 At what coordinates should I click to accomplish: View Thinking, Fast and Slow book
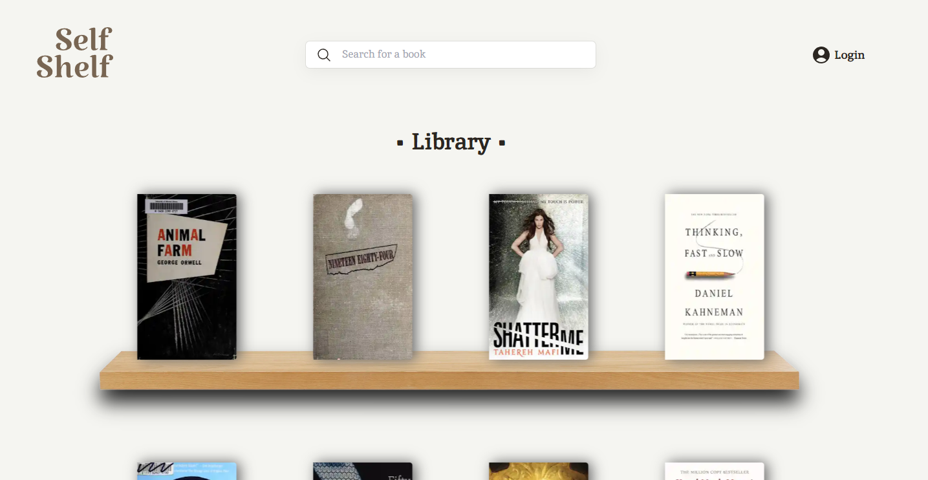(x=715, y=277)
